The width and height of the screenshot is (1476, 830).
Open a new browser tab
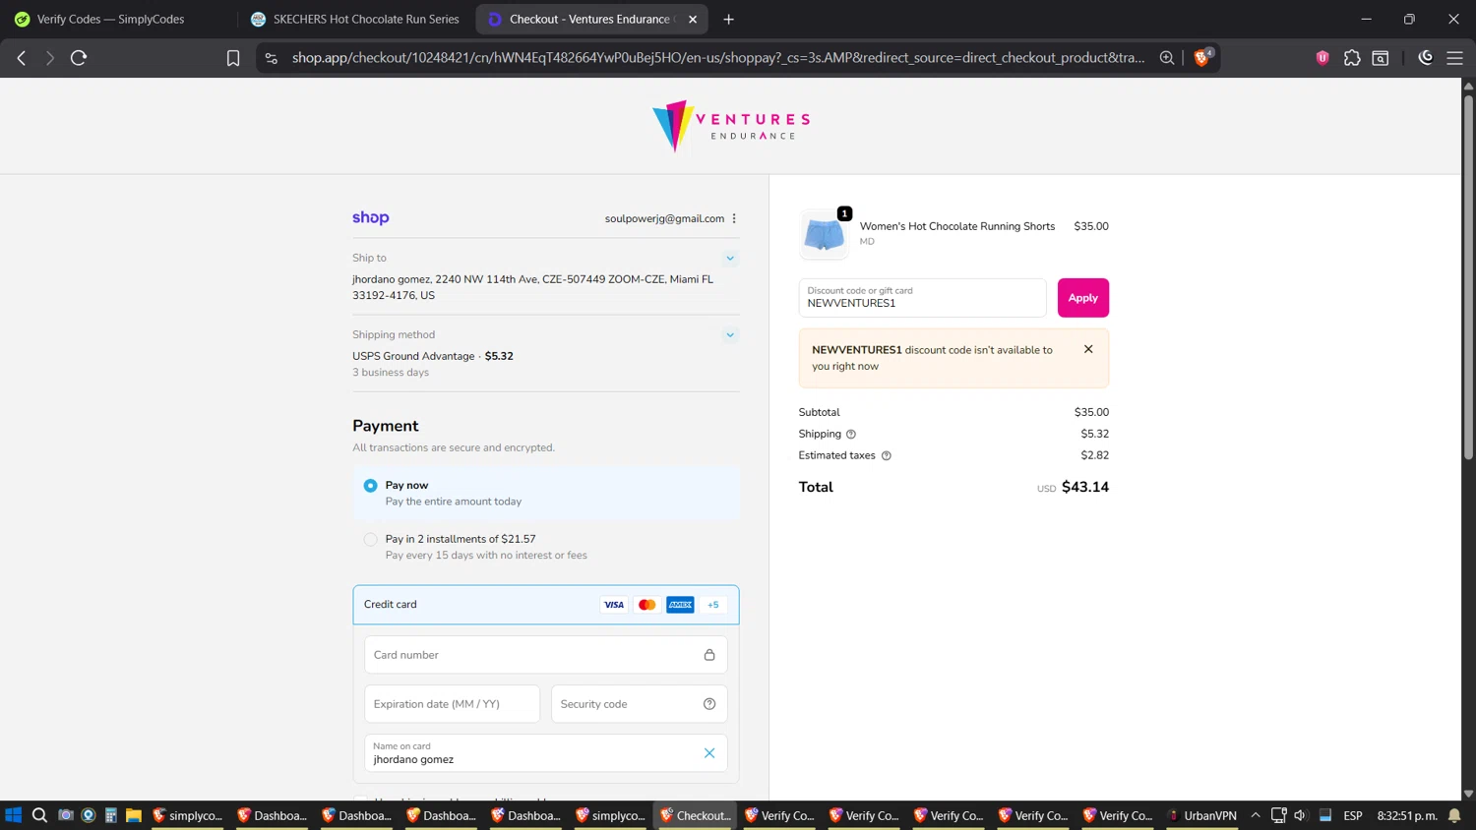(x=728, y=19)
